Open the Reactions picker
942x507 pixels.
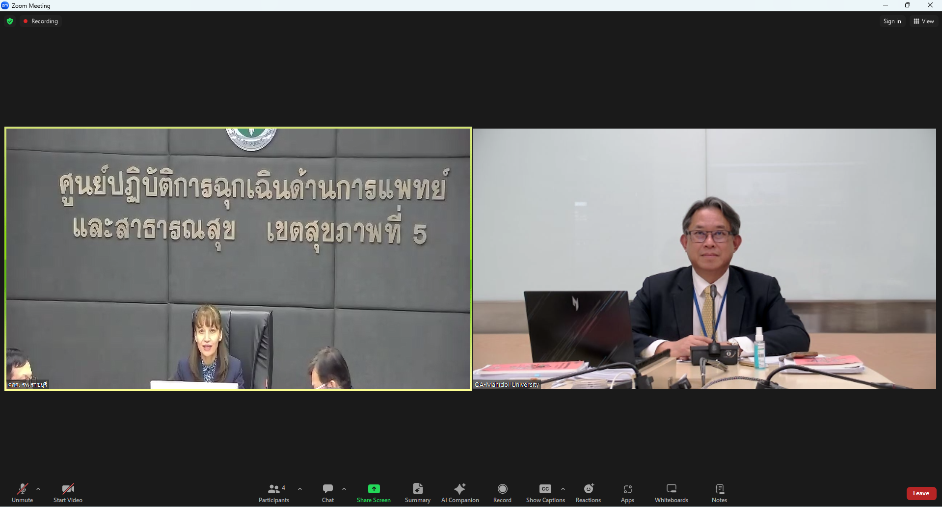(588, 493)
